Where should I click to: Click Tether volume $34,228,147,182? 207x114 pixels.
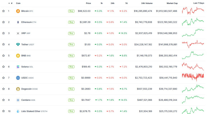tap(143, 44)
